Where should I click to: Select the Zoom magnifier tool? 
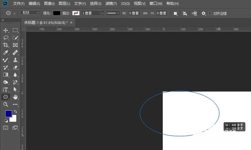[5, 104]
